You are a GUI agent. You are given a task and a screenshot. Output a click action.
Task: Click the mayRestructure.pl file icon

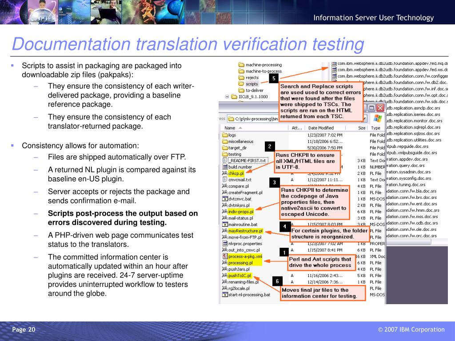[x=225, y=231]
